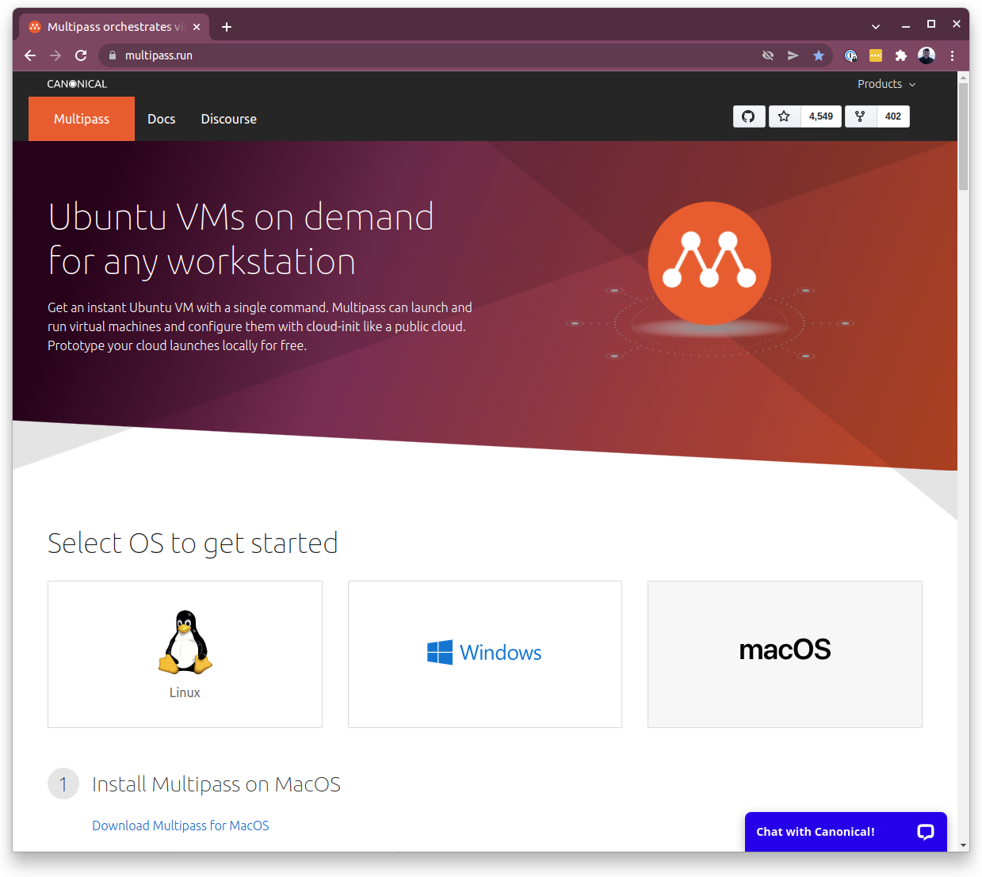Select the Windows OS card

click(485, 654)
